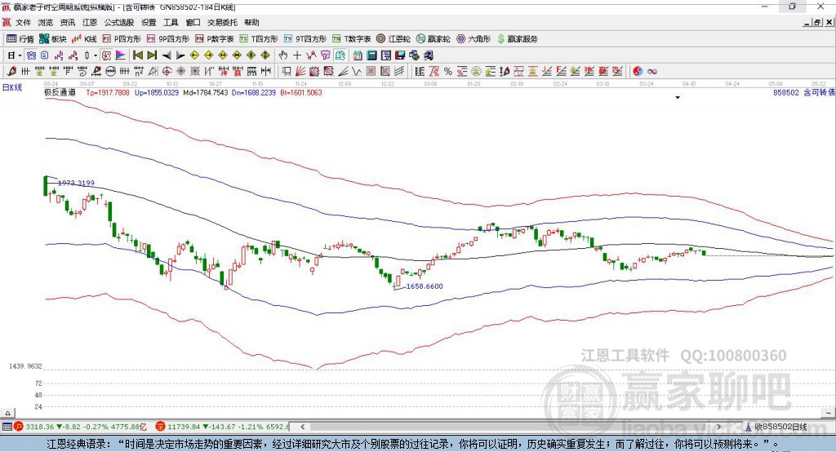Viewport: 836px width, 452px height.
Task: Select the crosshair plus cursor tool
Action: pos(297,55)
